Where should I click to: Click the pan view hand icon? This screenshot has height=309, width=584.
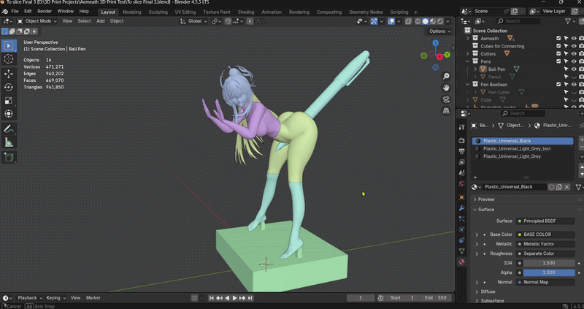446,88
